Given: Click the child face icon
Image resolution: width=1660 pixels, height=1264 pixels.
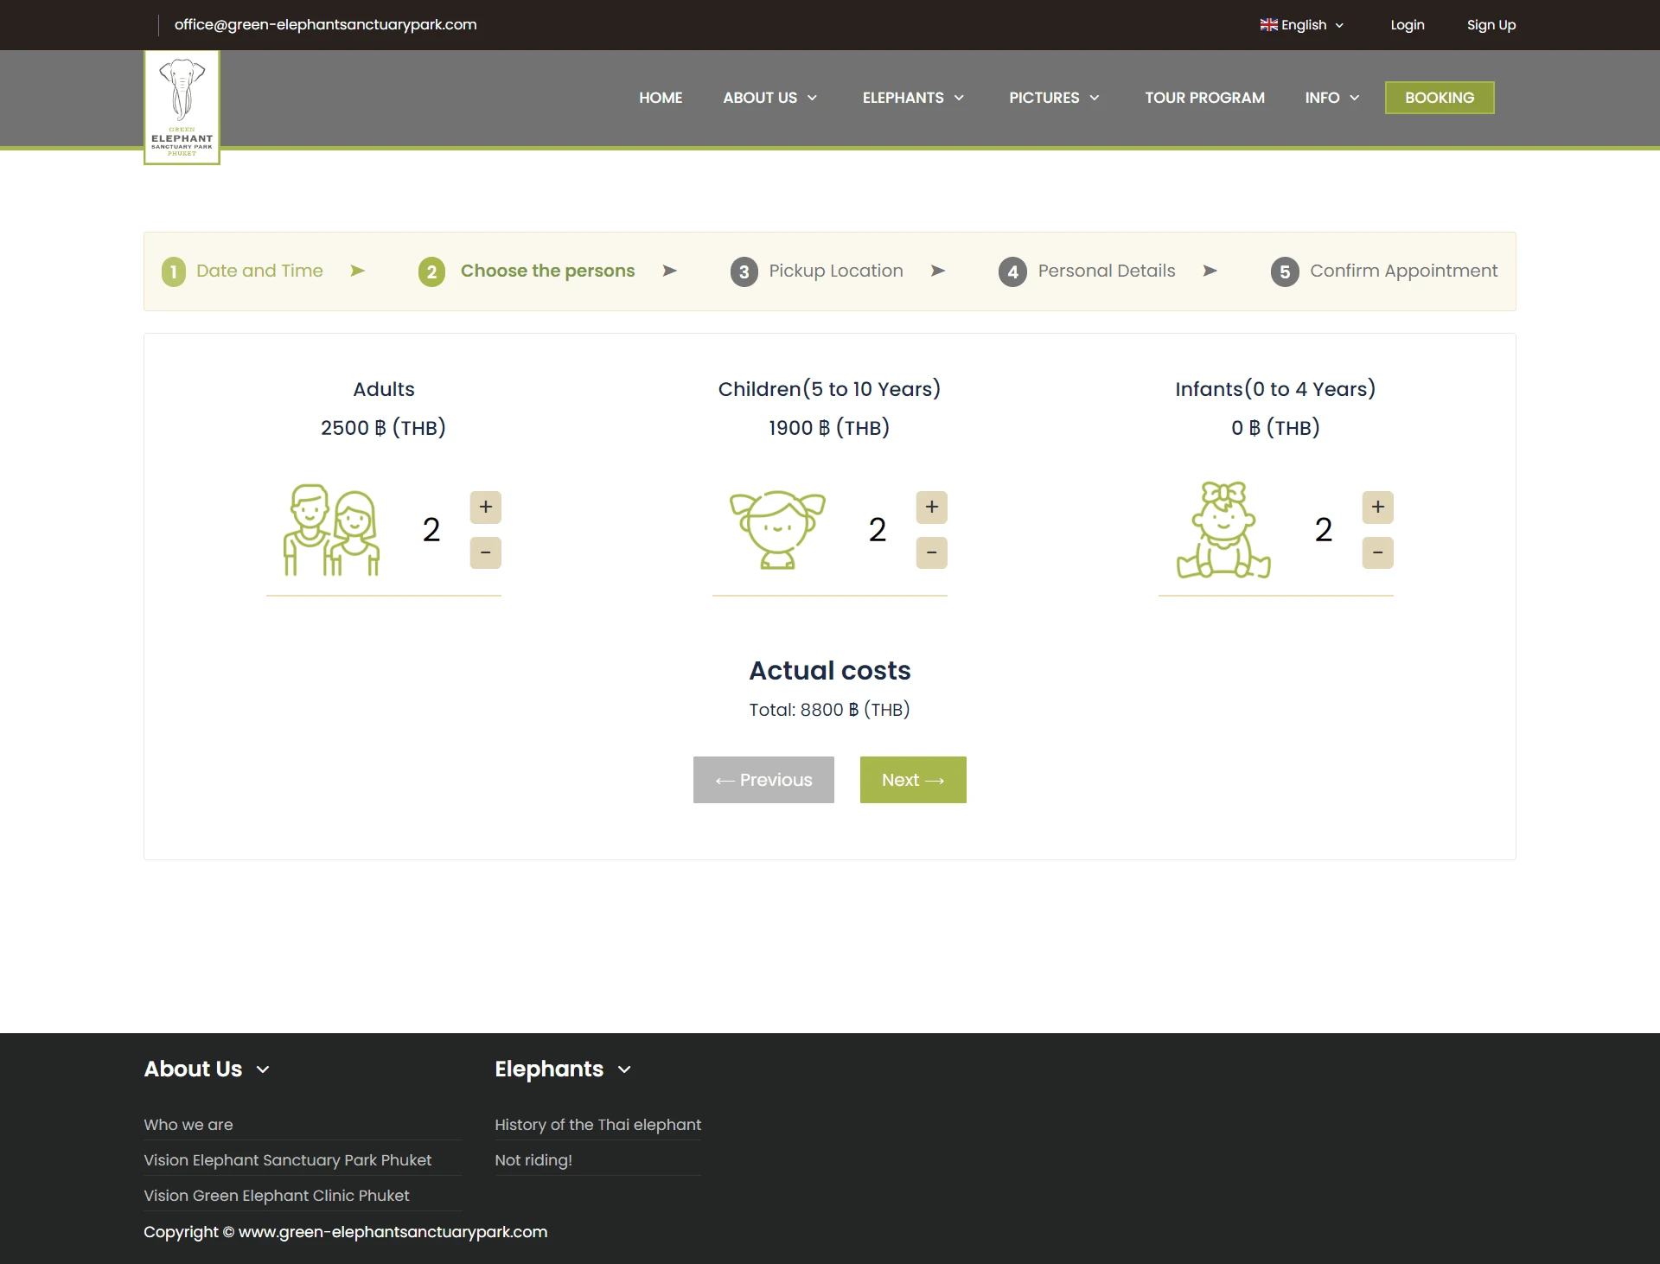Looking at the screenshot, I should [776, 529].
